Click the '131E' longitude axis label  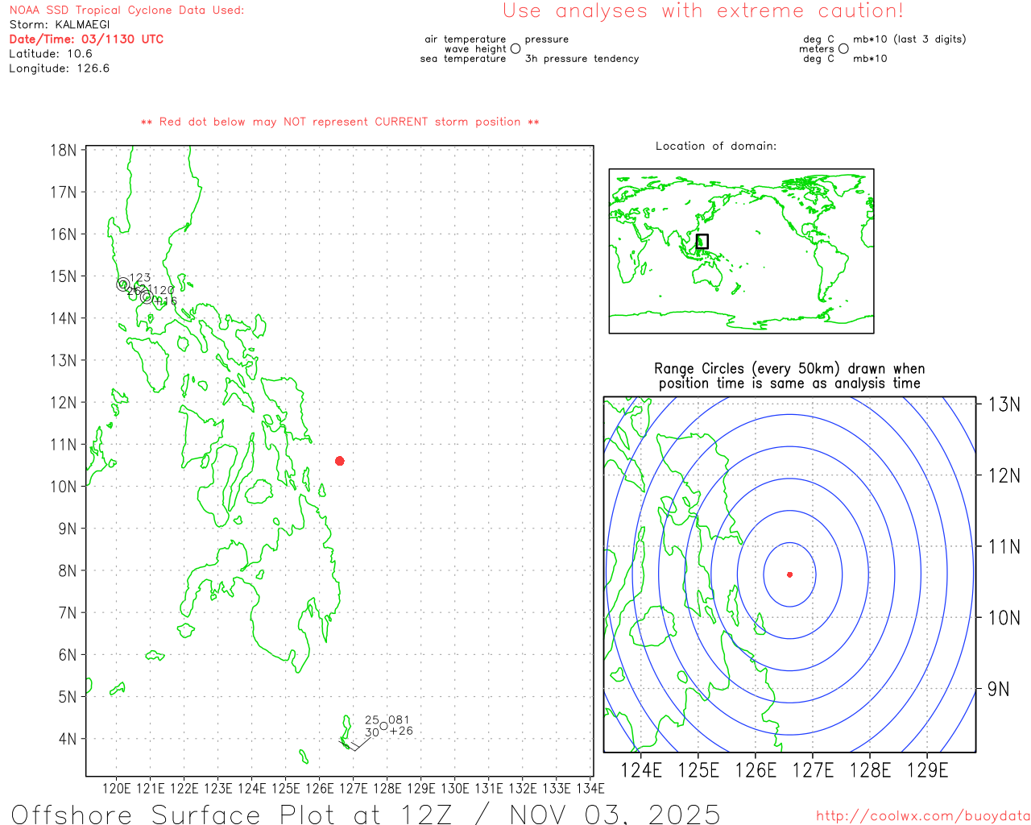pos(488,789)
